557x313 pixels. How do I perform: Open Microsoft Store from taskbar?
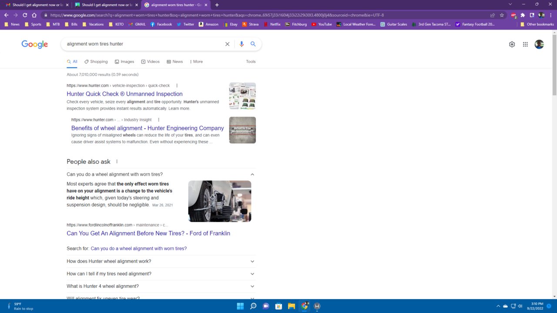tap(278, 306)
